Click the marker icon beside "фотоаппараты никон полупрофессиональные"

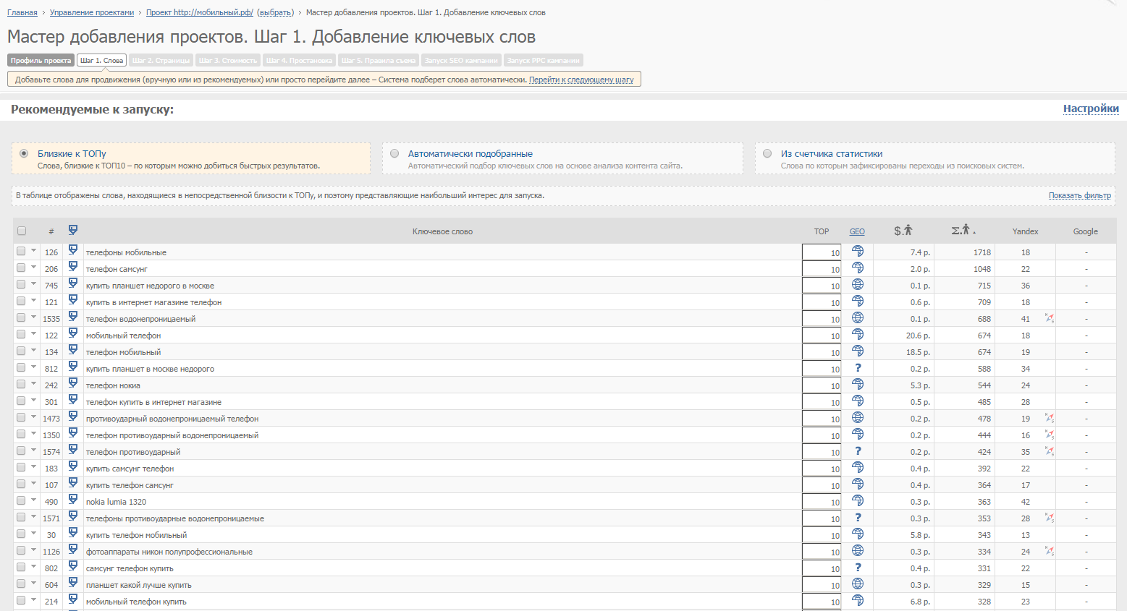73,550
